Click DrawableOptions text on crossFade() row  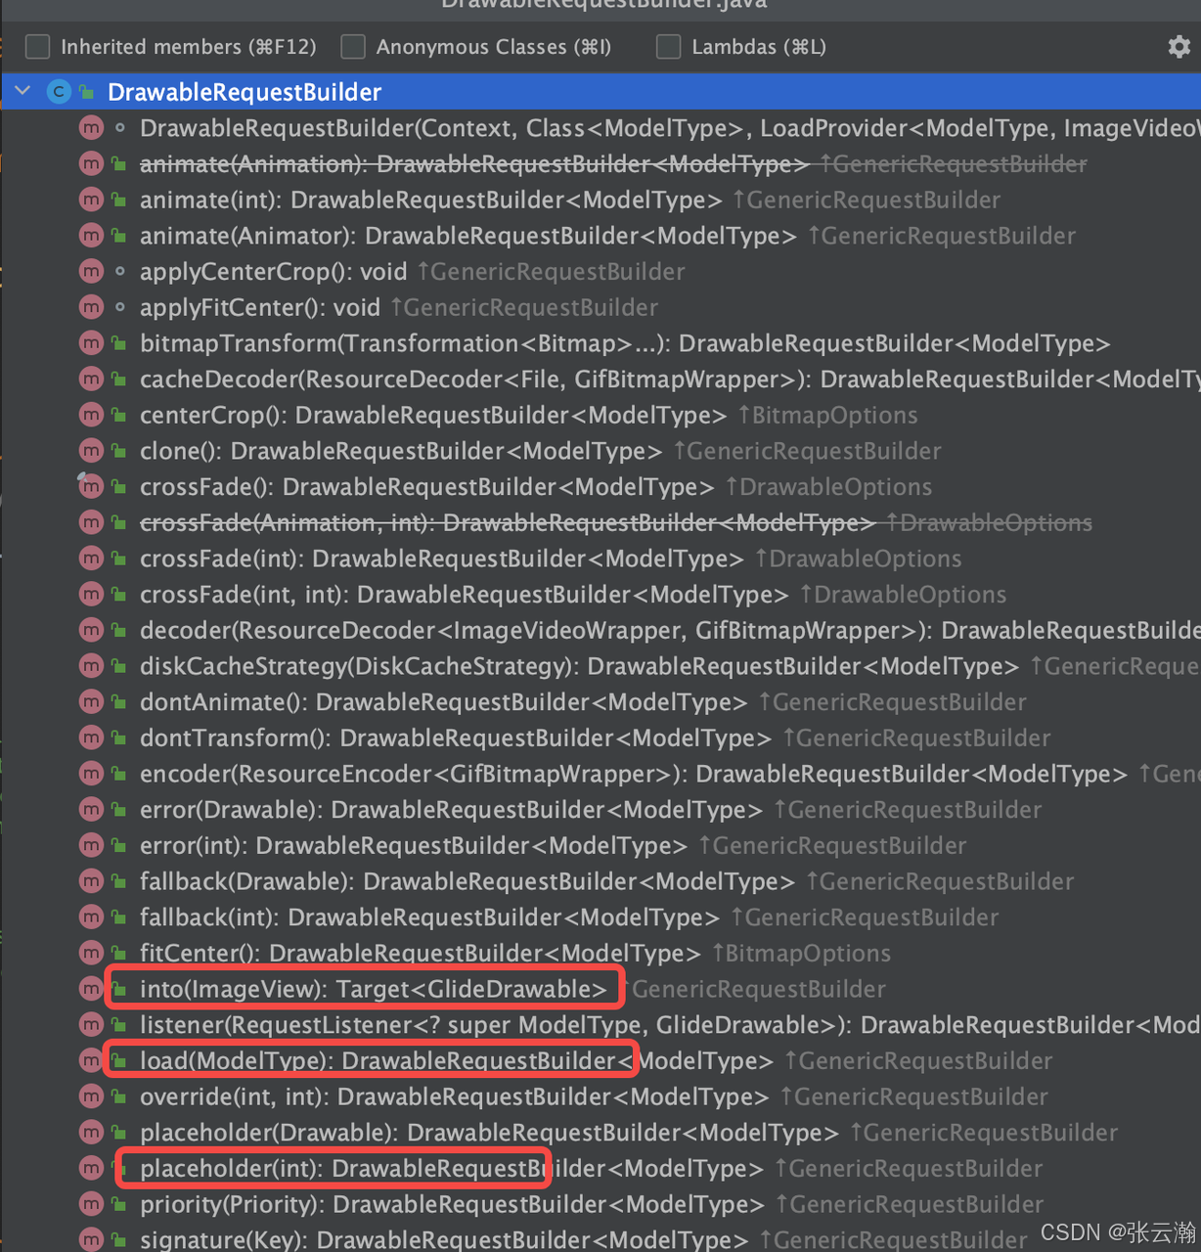point(835,486)
